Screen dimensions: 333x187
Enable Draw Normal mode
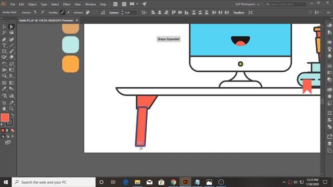(x=3, y=136)
